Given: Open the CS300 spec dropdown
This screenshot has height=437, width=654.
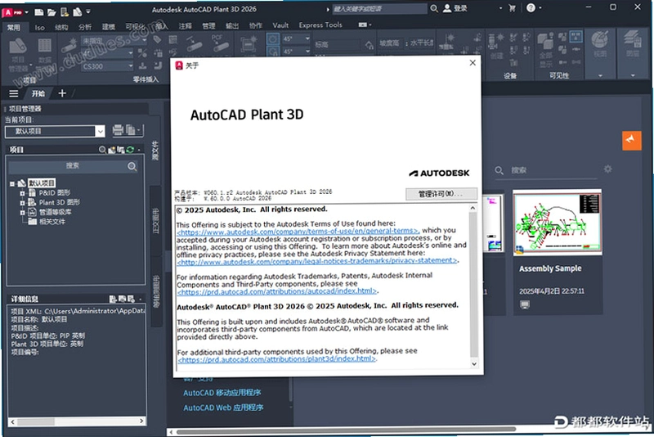Looking at the screenshot, I should pyautogui.click(x=131, y=66).
